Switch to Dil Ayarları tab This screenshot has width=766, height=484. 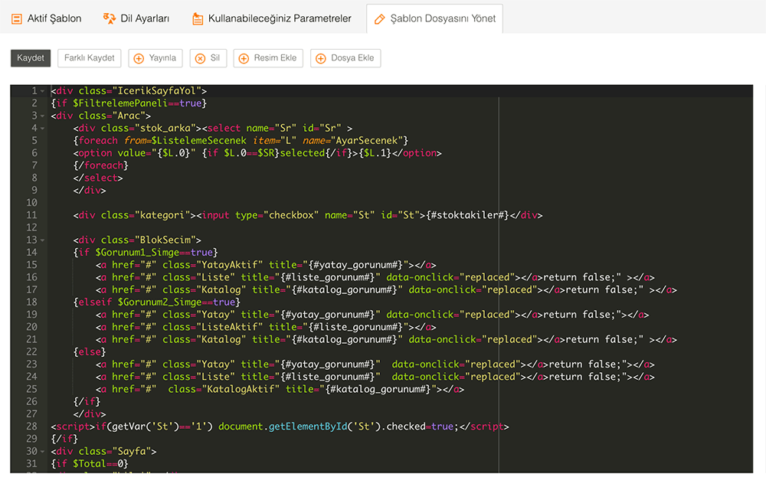(x=136, y=18)
